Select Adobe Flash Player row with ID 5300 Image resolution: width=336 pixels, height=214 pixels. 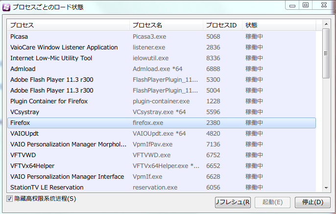[162, 80]
